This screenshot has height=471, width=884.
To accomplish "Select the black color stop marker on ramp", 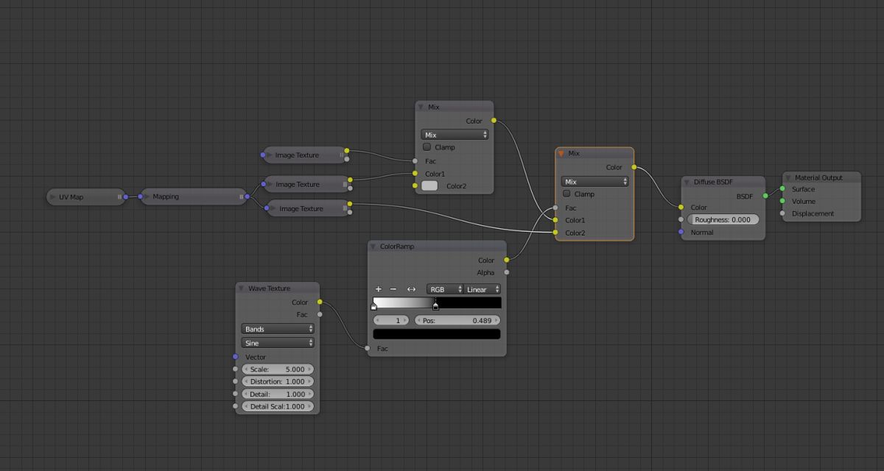I will [x=435, y=305].
